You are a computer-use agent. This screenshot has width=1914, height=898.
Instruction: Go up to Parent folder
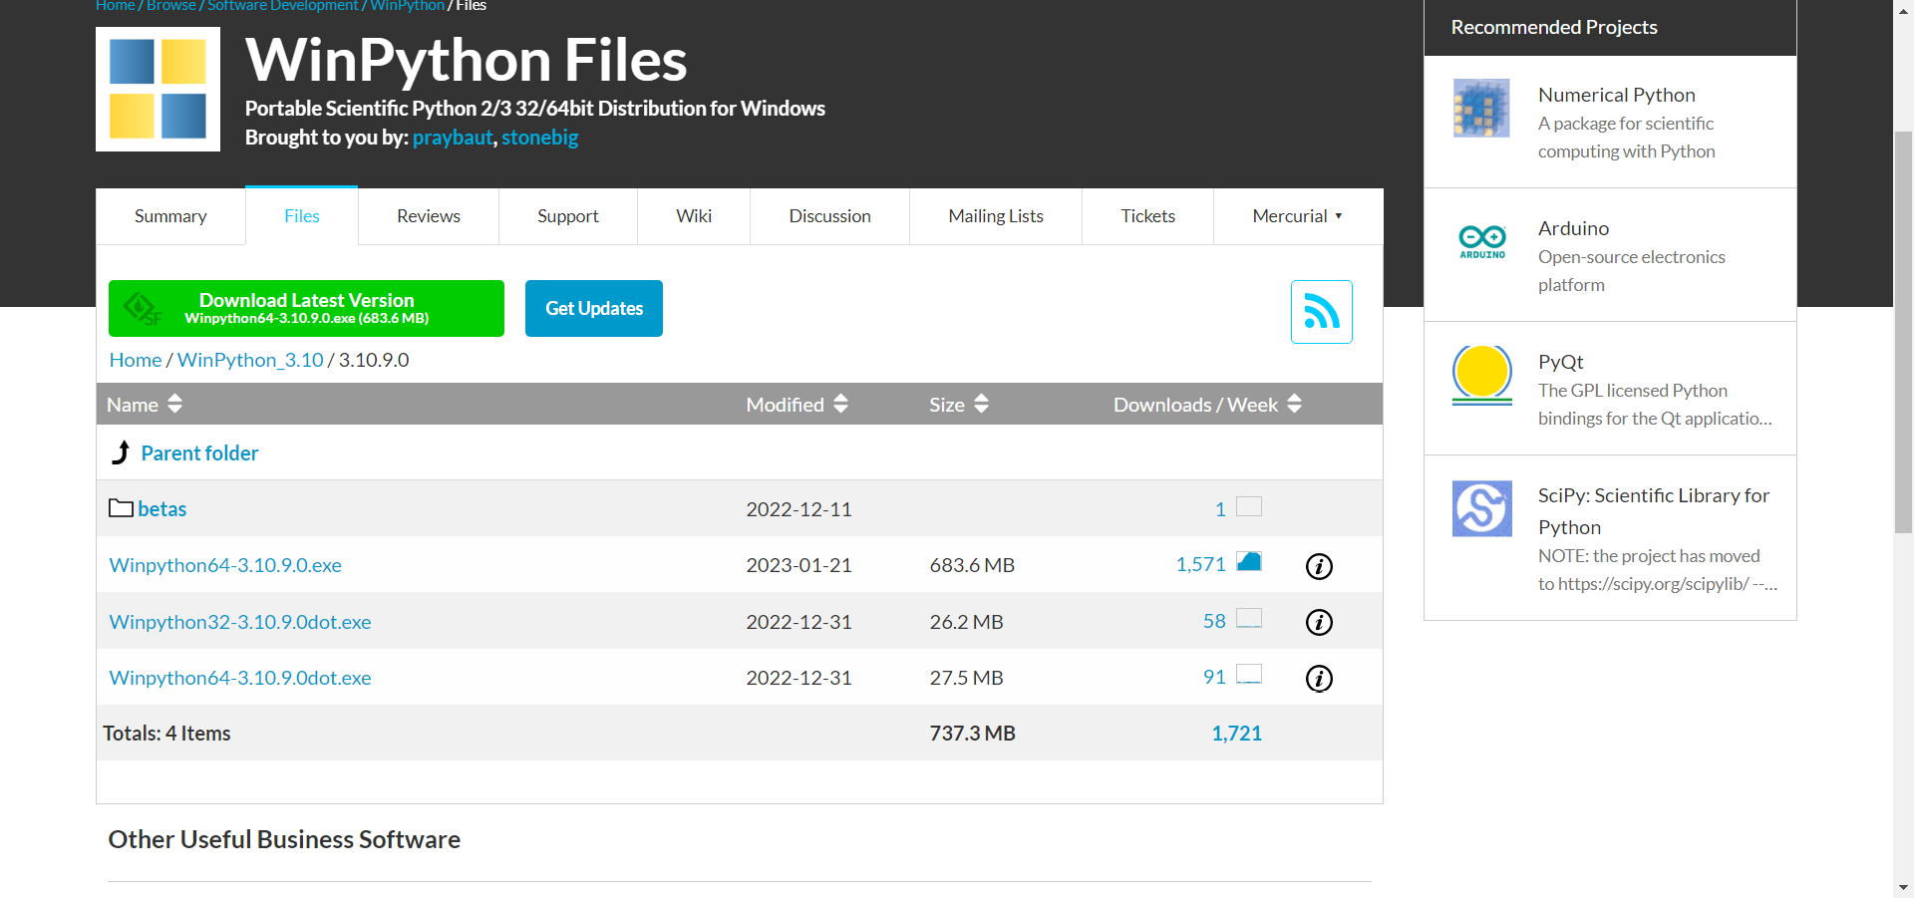[199, 453]
